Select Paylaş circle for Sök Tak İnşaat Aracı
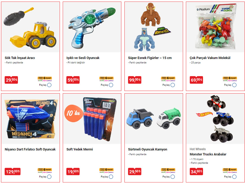Screen dimensions: 245x184 click(49, 85)
